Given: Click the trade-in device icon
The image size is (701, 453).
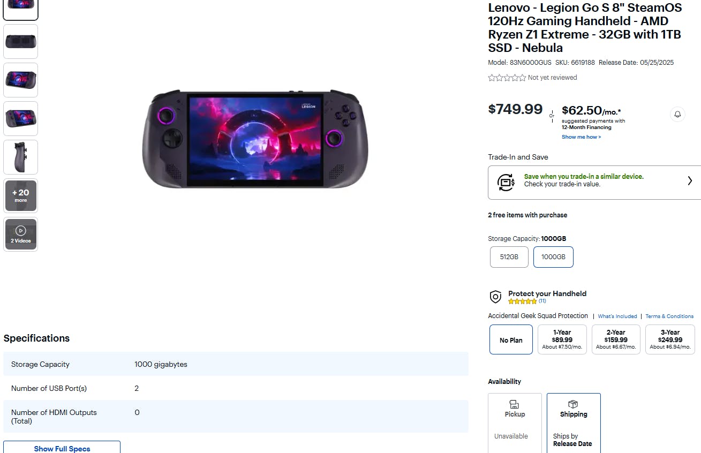Looking at the screenshot, I should 506,182.
